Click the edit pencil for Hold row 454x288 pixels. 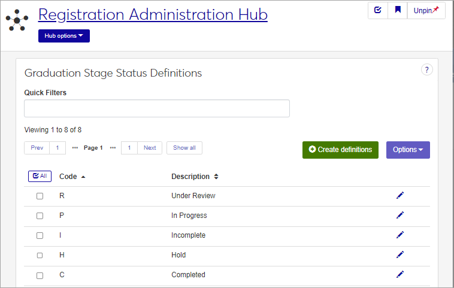pyautogui.click(x=400, y=255)
